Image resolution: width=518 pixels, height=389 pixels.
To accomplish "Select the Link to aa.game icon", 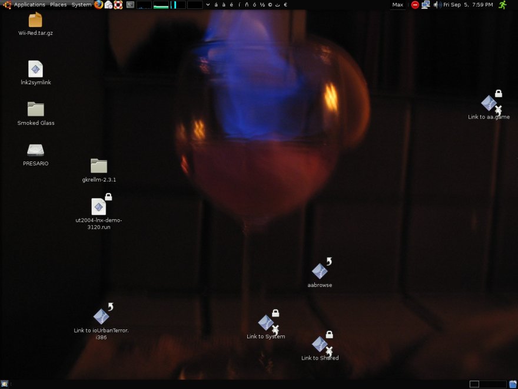I will click(489, 103).
